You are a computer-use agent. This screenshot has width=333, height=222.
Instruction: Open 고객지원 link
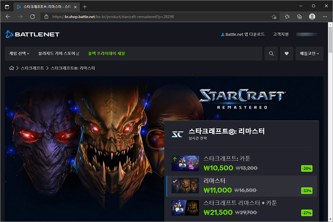281,34
